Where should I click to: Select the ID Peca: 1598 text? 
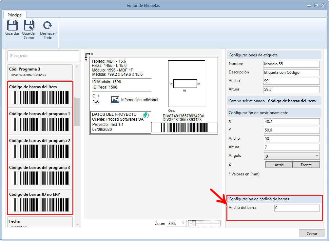click(x=105, y=87)
